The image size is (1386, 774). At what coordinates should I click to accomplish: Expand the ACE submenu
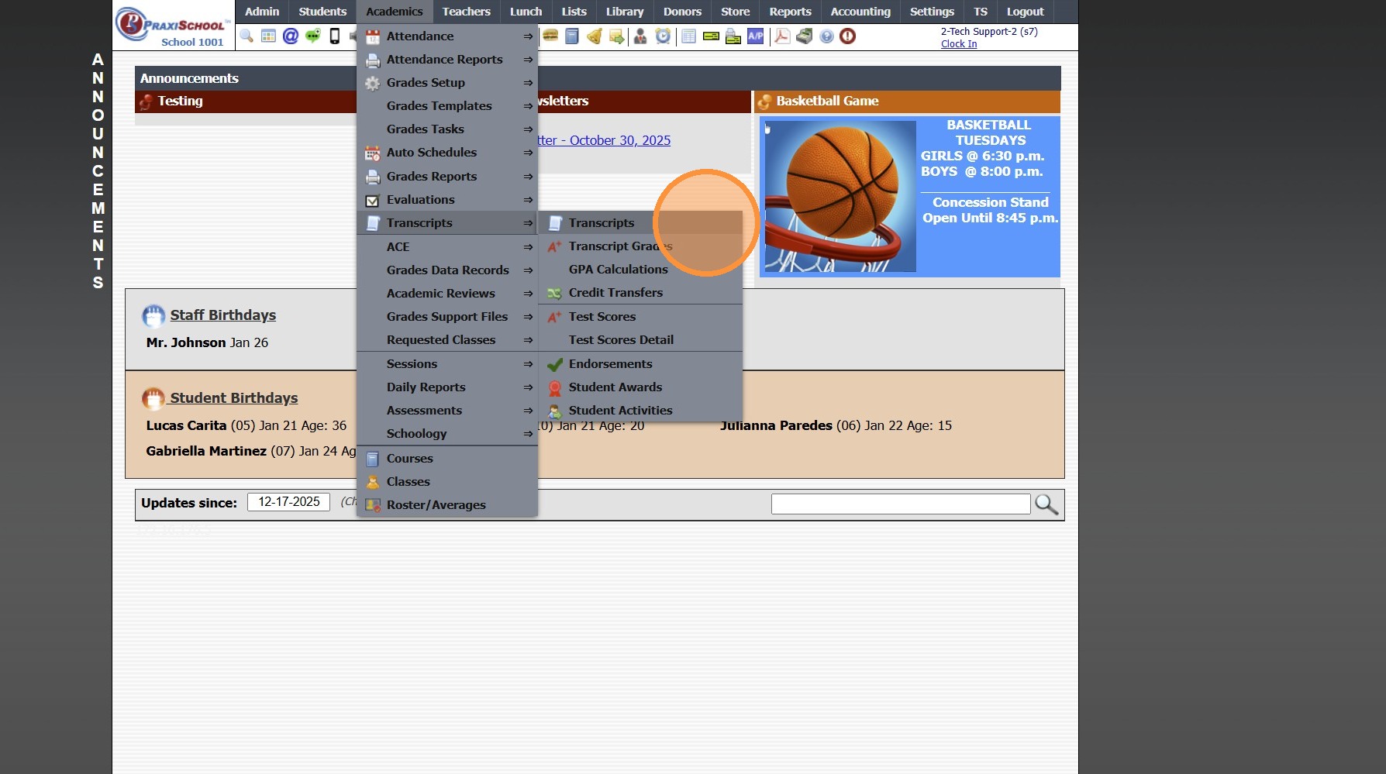click(x=447, y=247)
